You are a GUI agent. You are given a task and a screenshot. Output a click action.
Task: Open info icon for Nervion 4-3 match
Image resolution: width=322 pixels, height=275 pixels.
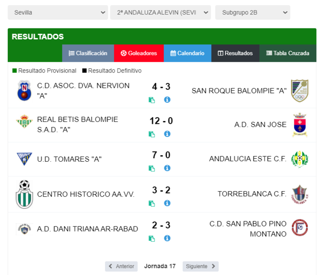[x=167, y=100]
